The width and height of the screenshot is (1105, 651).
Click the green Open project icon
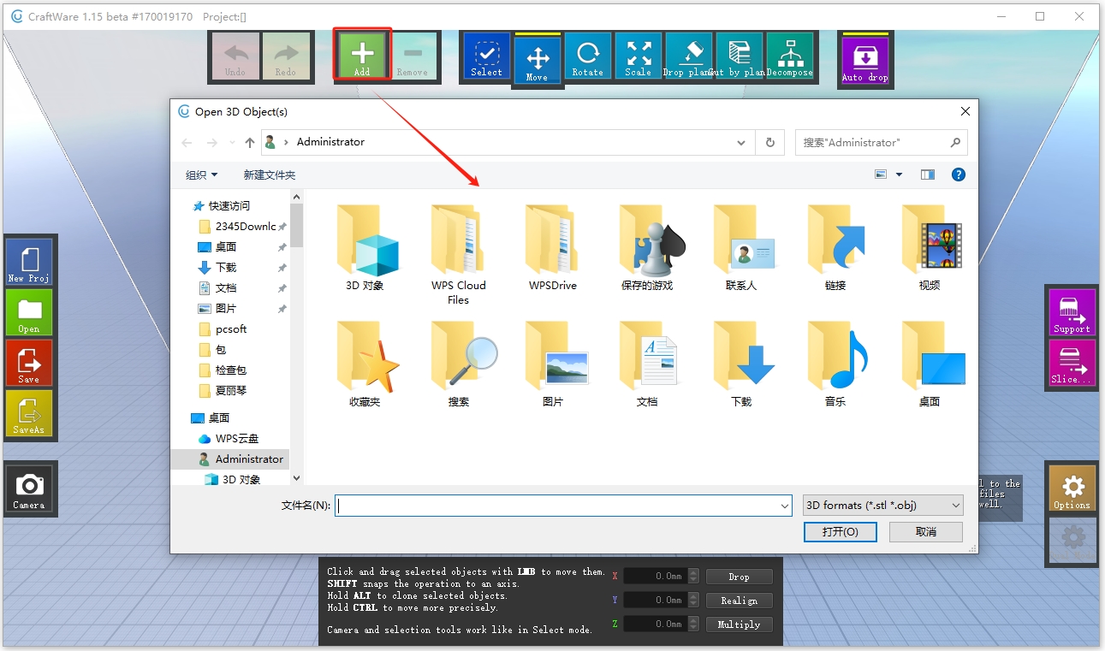(29, 312)
